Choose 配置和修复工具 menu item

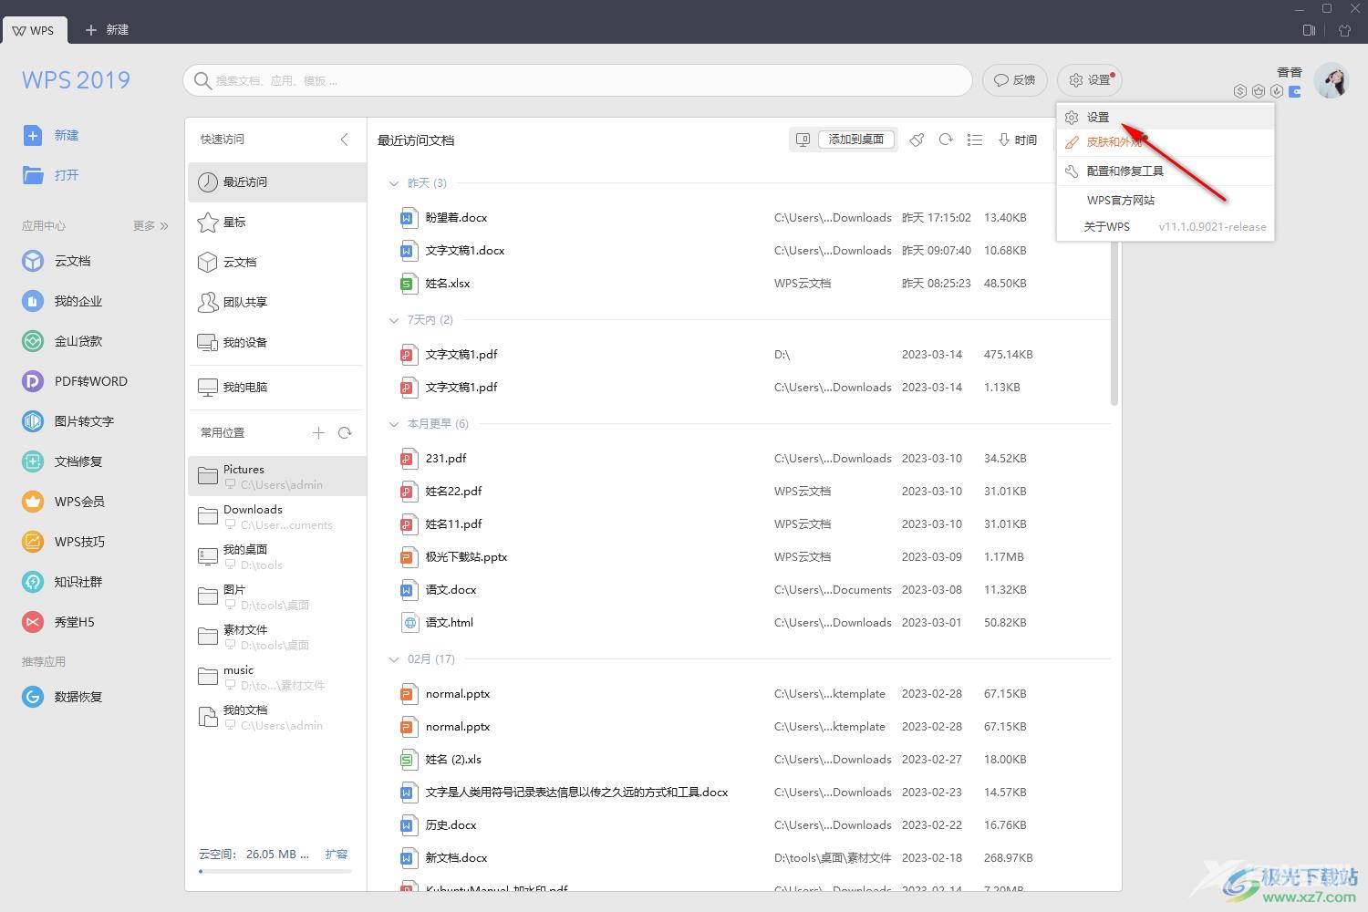1166,171
